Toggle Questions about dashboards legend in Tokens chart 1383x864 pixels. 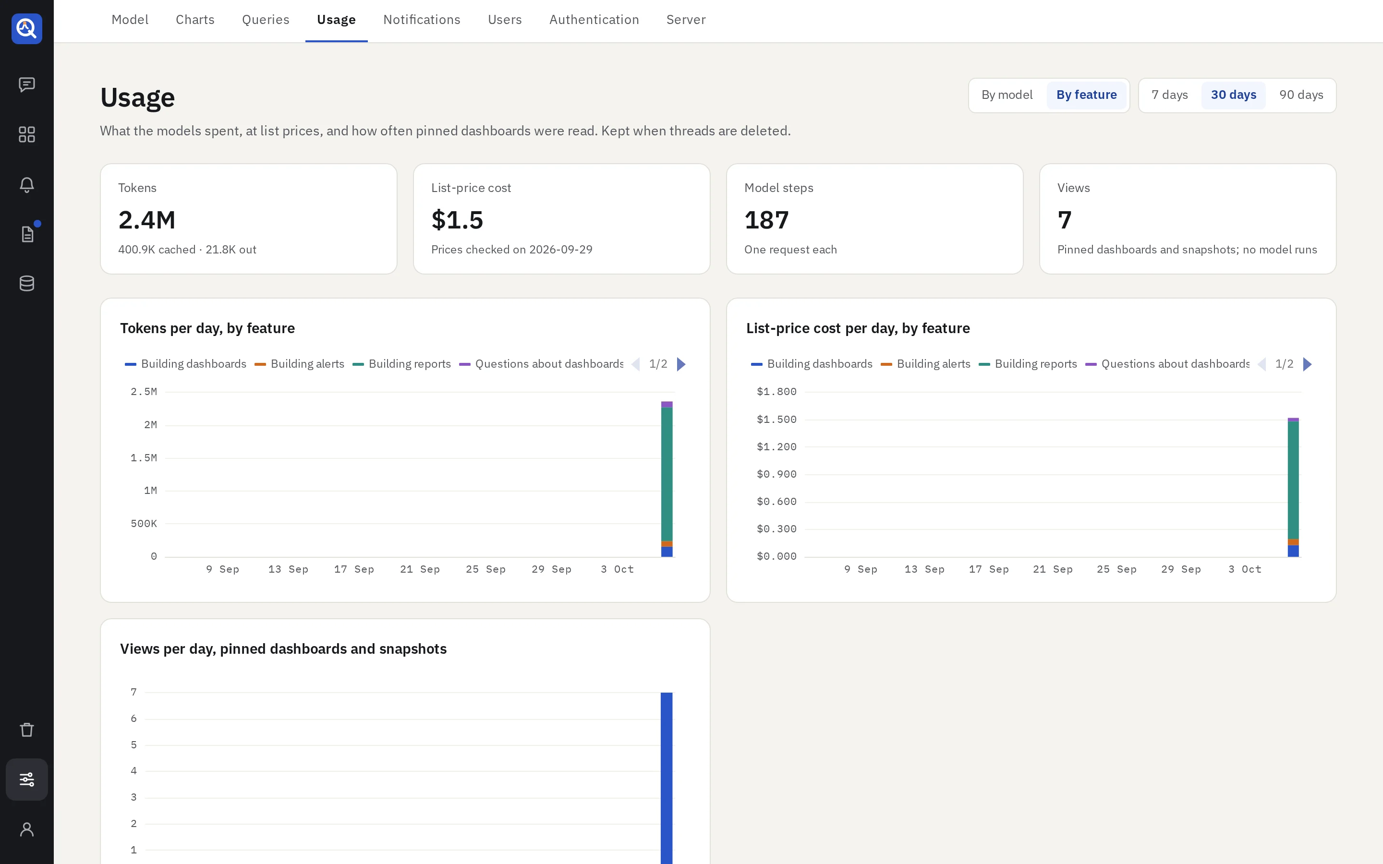click(x=541, y=364)
